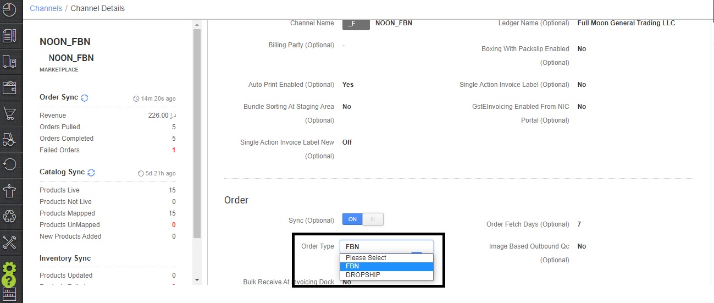Open the dashboard pie chart icon
The height and width of the screenshot is (303, 714).
coord(9,9)
